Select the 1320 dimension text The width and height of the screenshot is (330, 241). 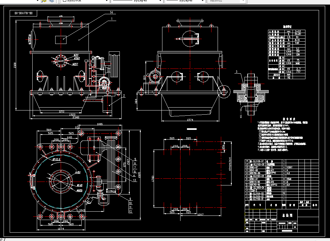click(72, 114)
